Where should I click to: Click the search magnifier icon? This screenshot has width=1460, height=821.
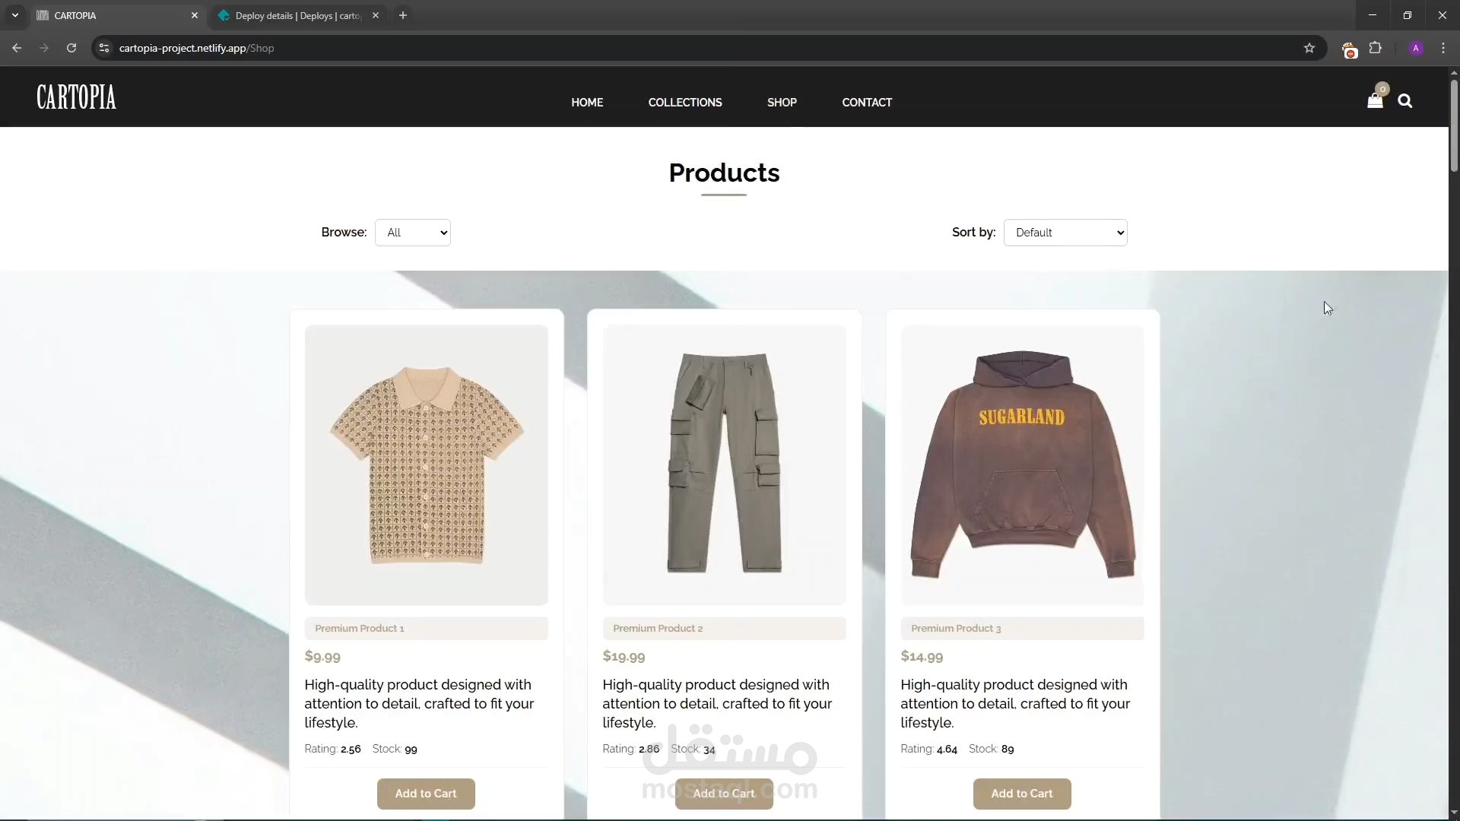click(1404, 101)
